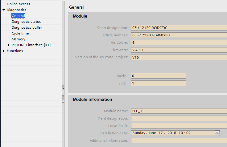Open the Installation date dropdown arrow
This screenshot has height=147, width=227.
[x=217, y=133]
